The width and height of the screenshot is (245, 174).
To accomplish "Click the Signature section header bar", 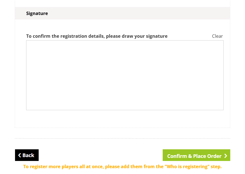I will [122, 13].
